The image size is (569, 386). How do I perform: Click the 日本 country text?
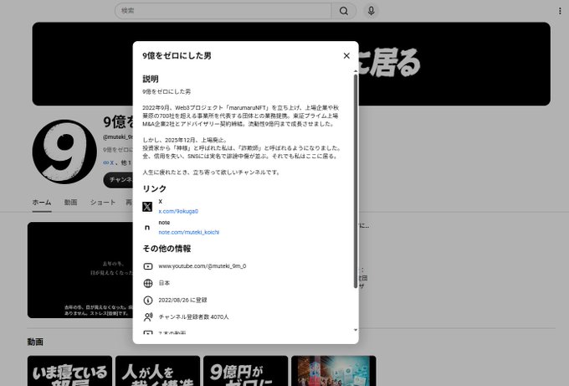click(164, 283)
